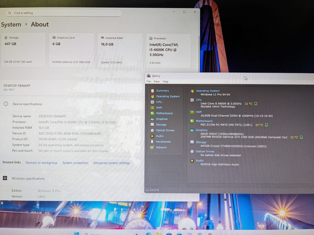The image size is (314, 235).
Task: Click 'MSI Z170A PC MATE (MS-7971)' text
Action: (x=226, y=125)
